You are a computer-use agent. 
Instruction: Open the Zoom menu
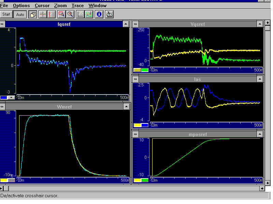(60, 5)
